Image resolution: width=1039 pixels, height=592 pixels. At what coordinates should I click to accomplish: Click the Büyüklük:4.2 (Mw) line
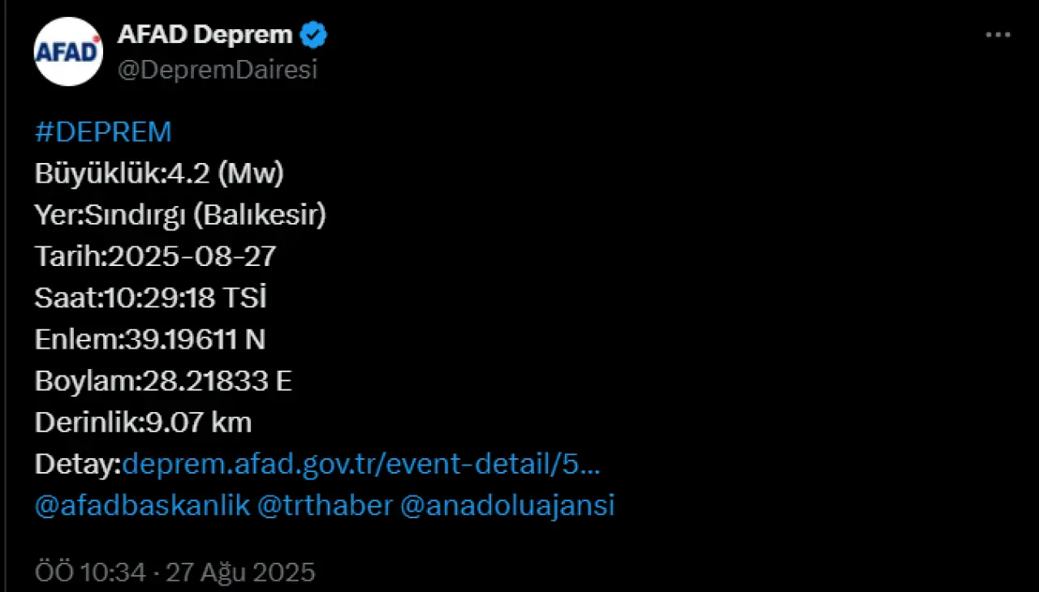(x=159, y=174)
